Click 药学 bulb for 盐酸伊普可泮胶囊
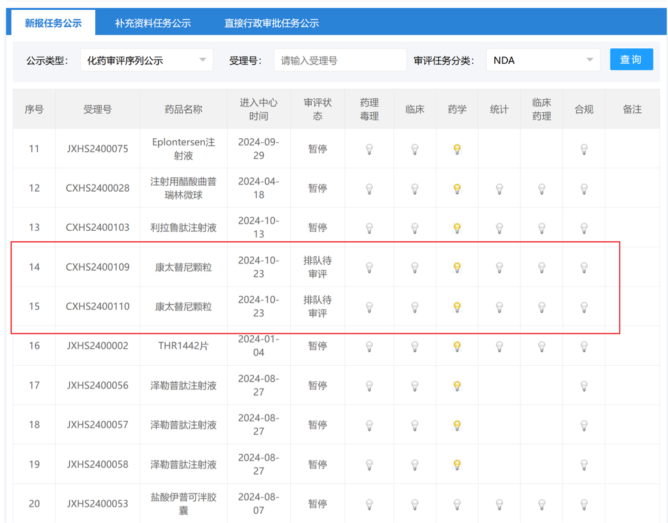Image resolution: width=668 pixels, height=523 pixels. pyautogui.click(x=457, y=504)
